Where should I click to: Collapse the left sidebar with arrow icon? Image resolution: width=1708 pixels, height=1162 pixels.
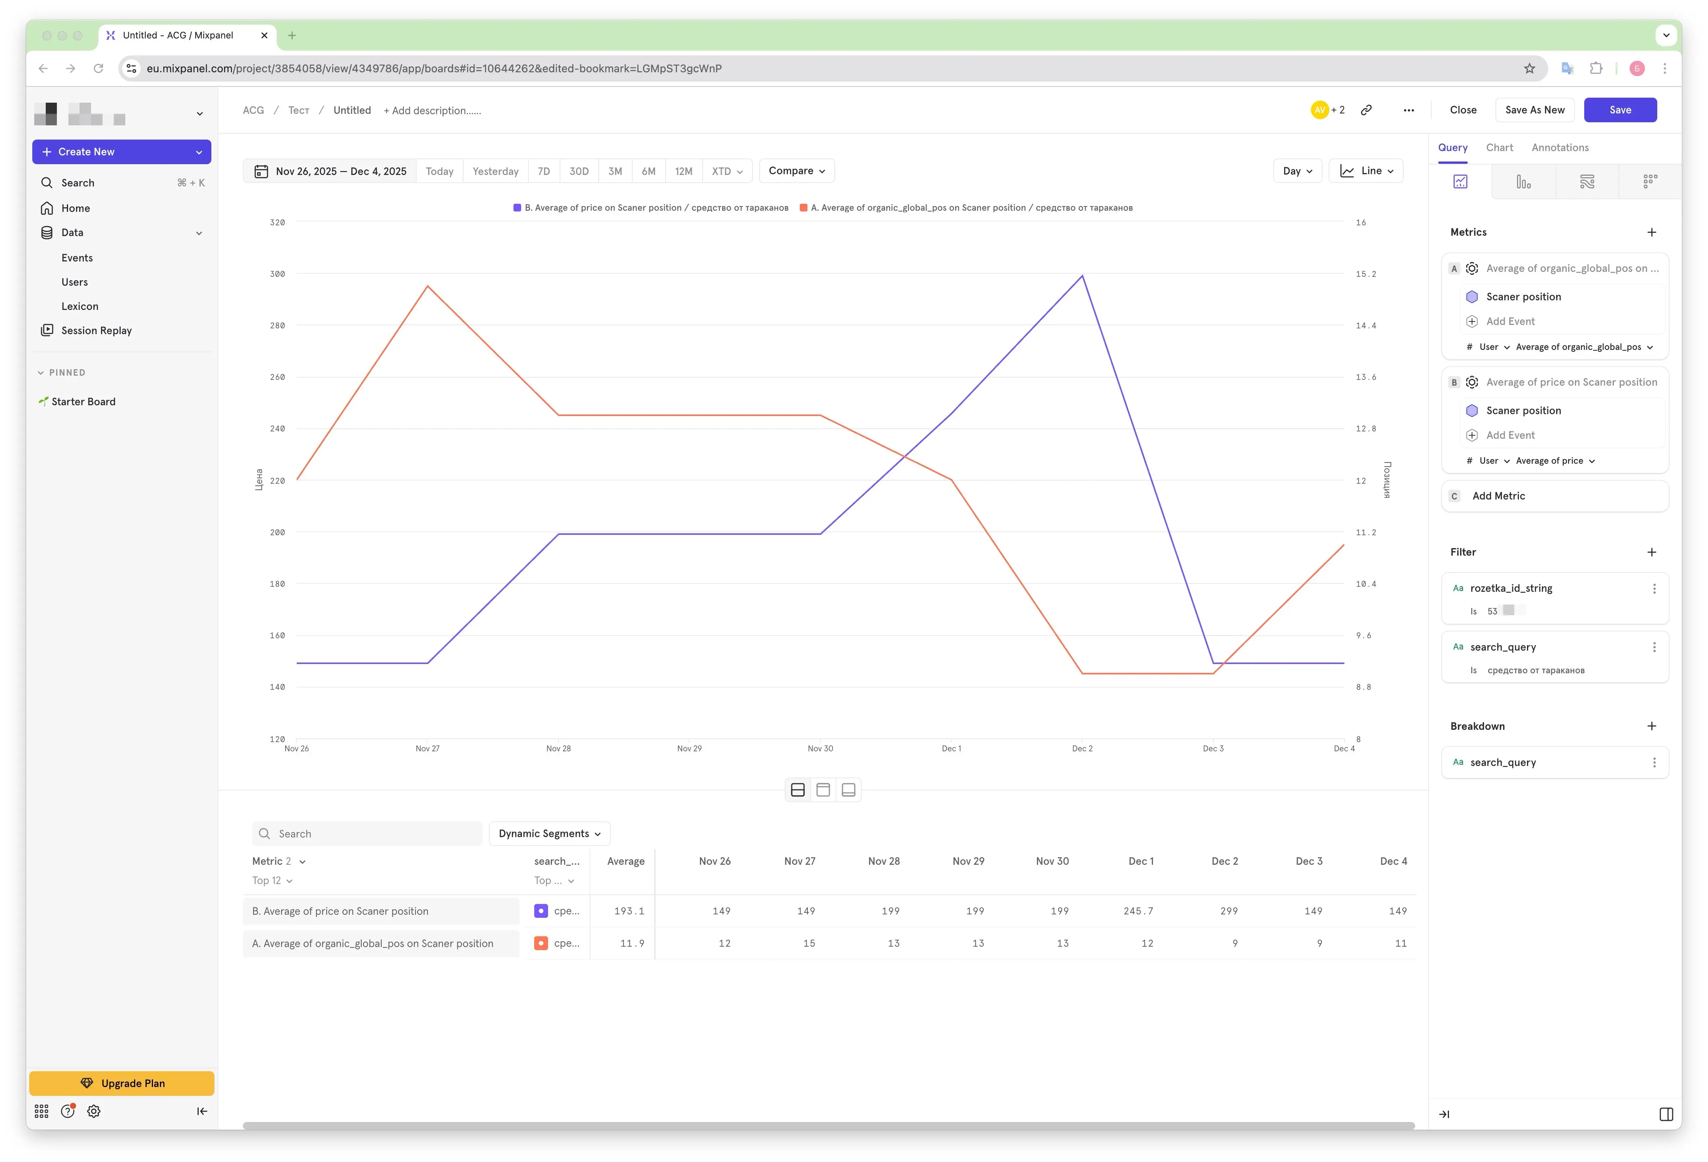pyautogui.click(x=201, y=1111)
